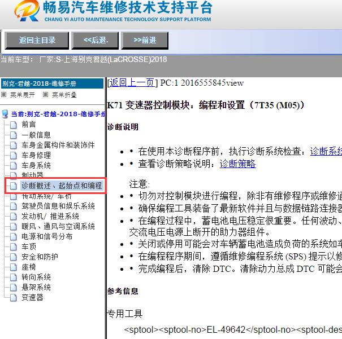
Task: Open the 车身修理 tree item
Action: click(x=36, y=155)
